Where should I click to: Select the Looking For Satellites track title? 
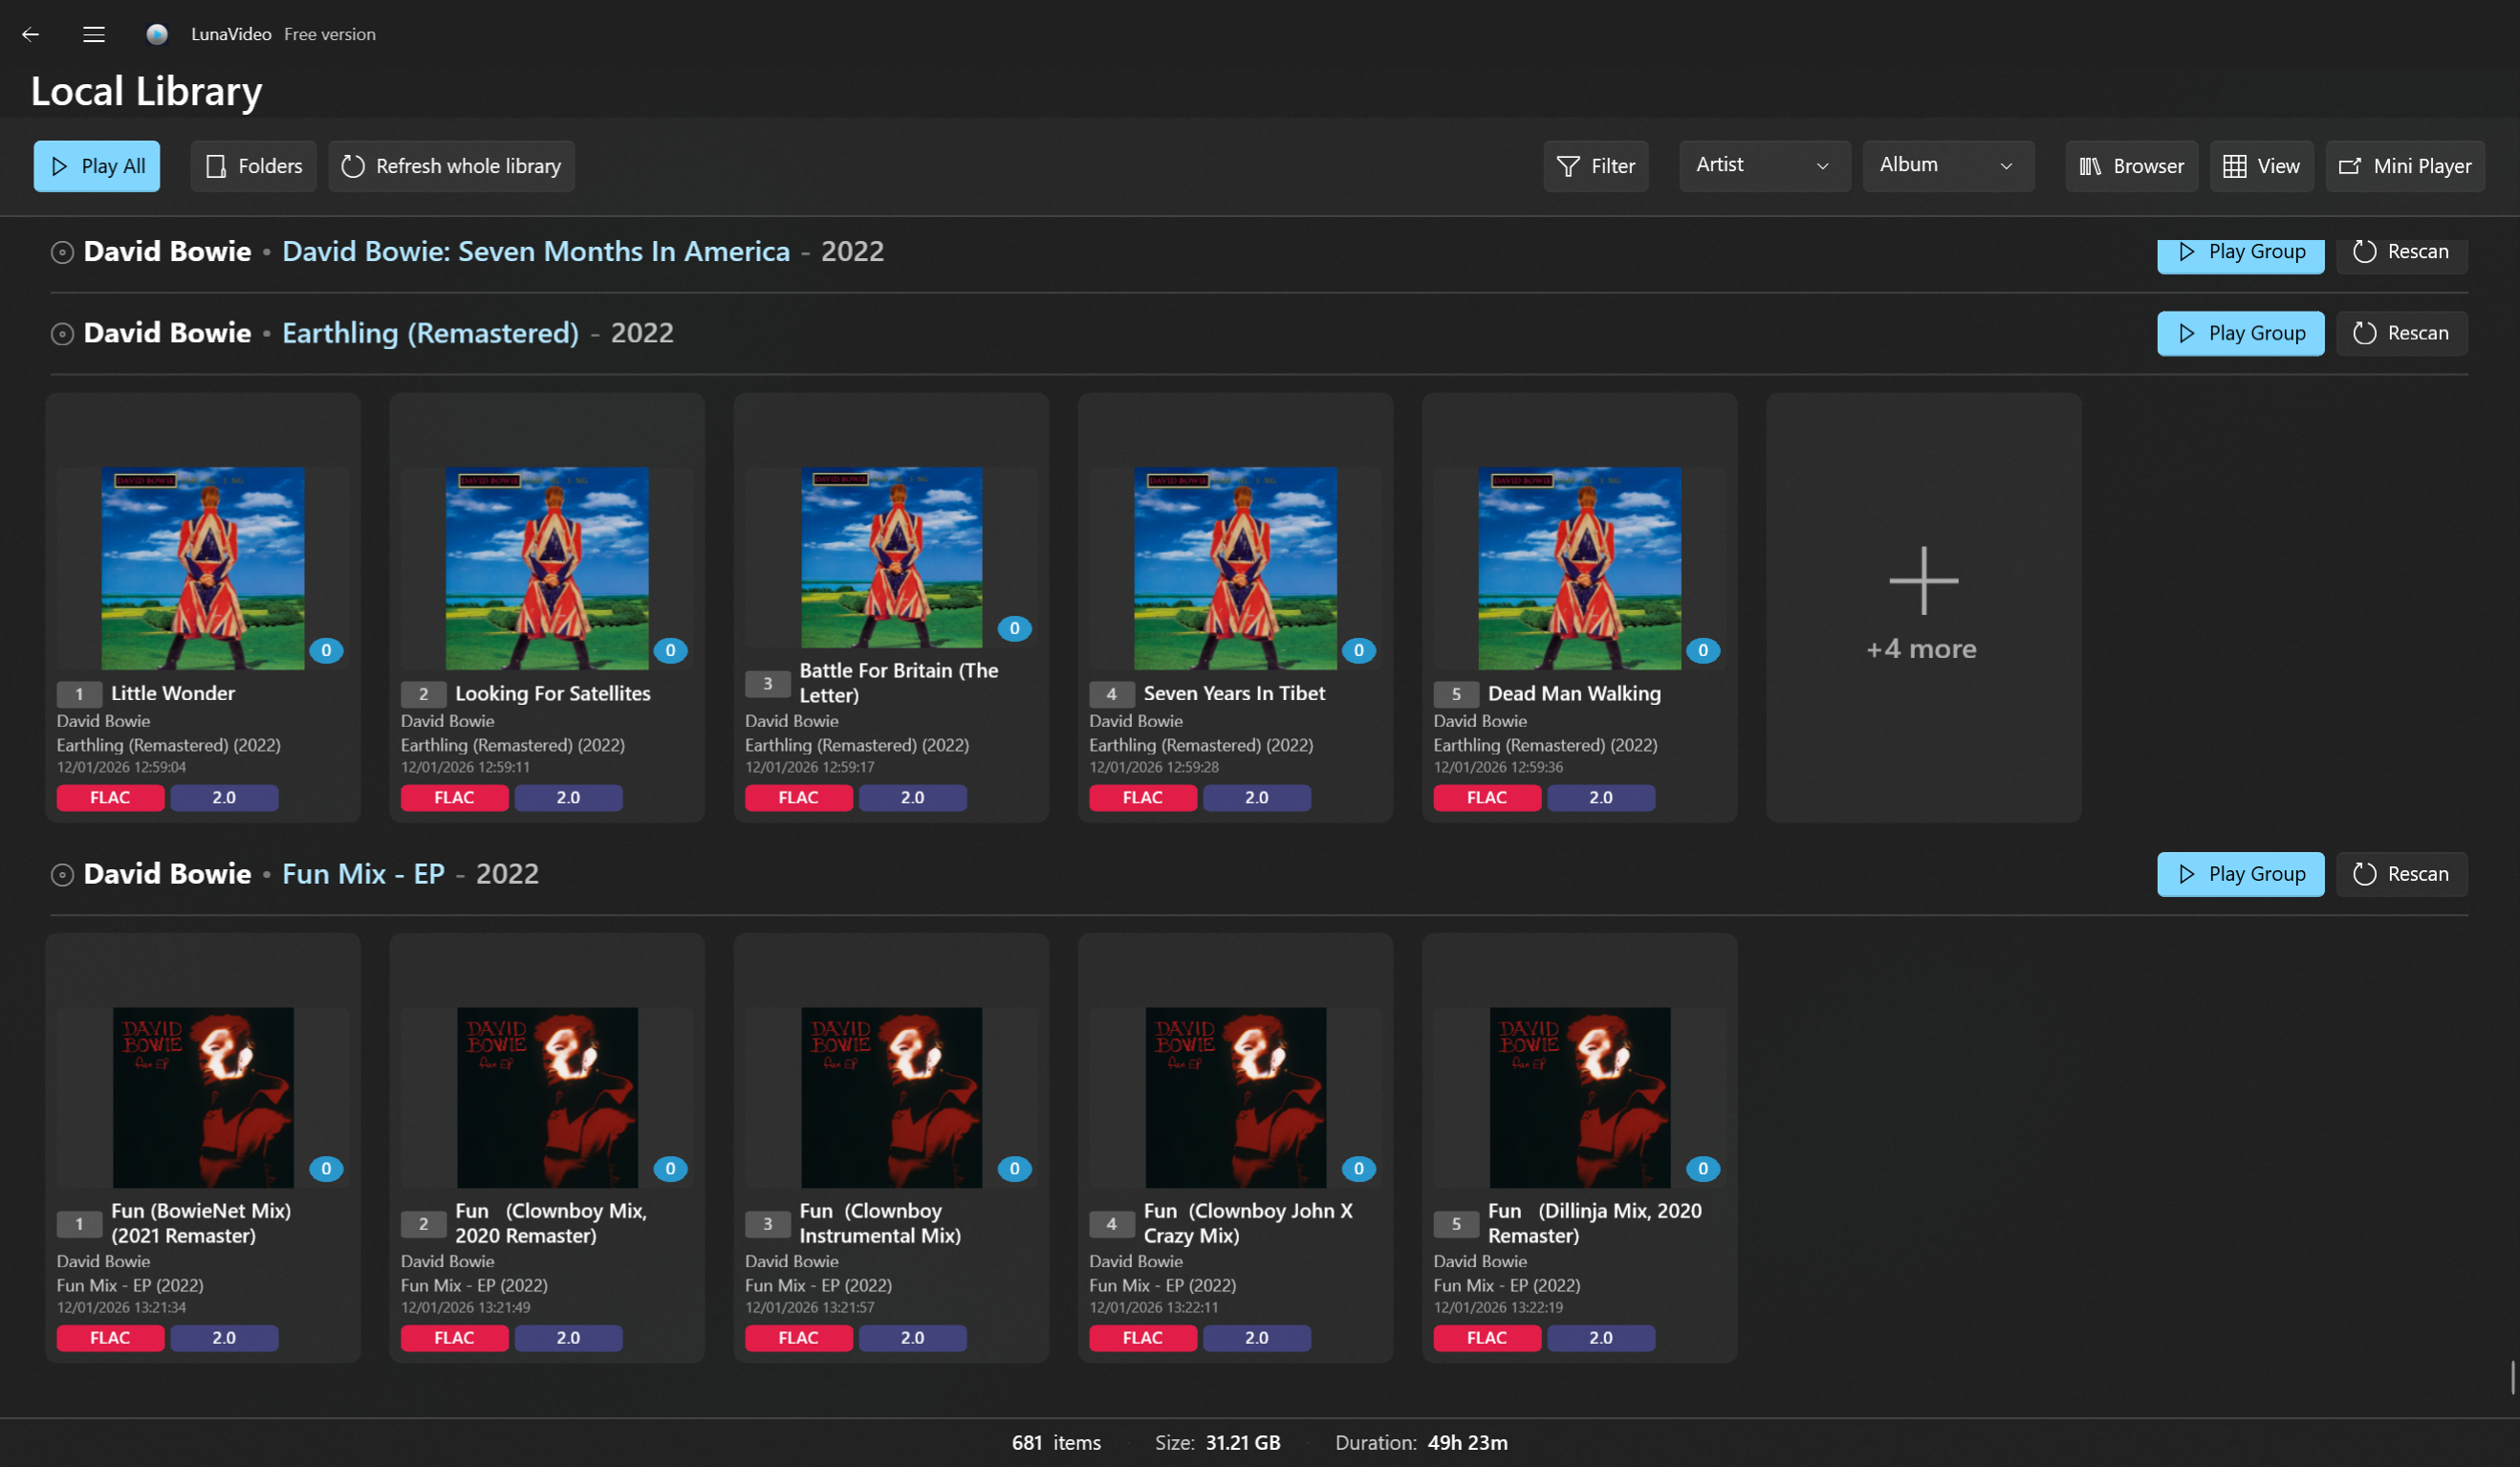click(553, 693)
